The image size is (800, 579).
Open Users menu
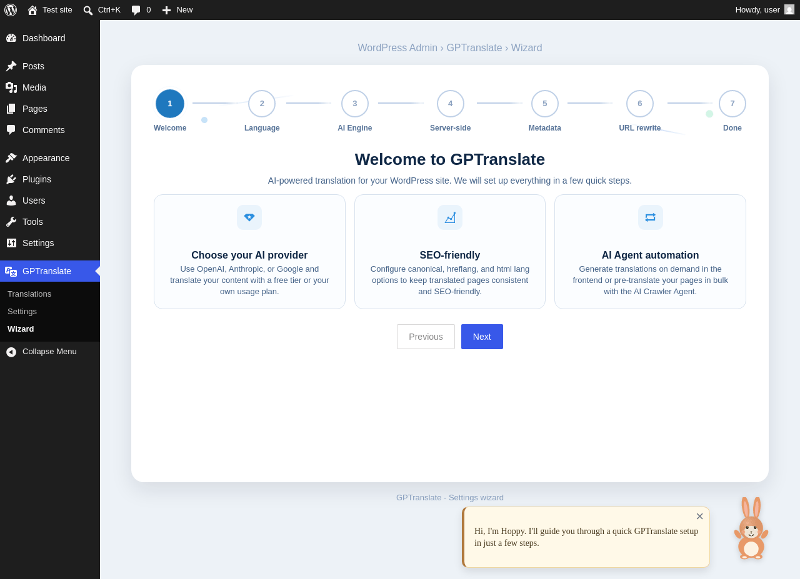pos(50,200)
